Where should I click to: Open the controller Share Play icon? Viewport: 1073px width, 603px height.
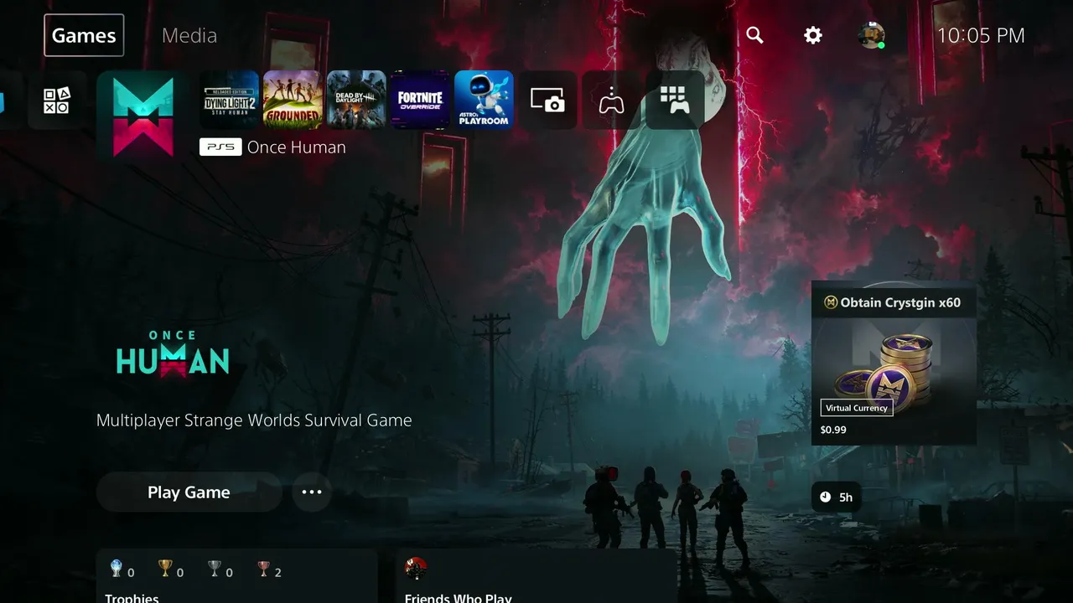pyautogui.click(x=611, y=100)
